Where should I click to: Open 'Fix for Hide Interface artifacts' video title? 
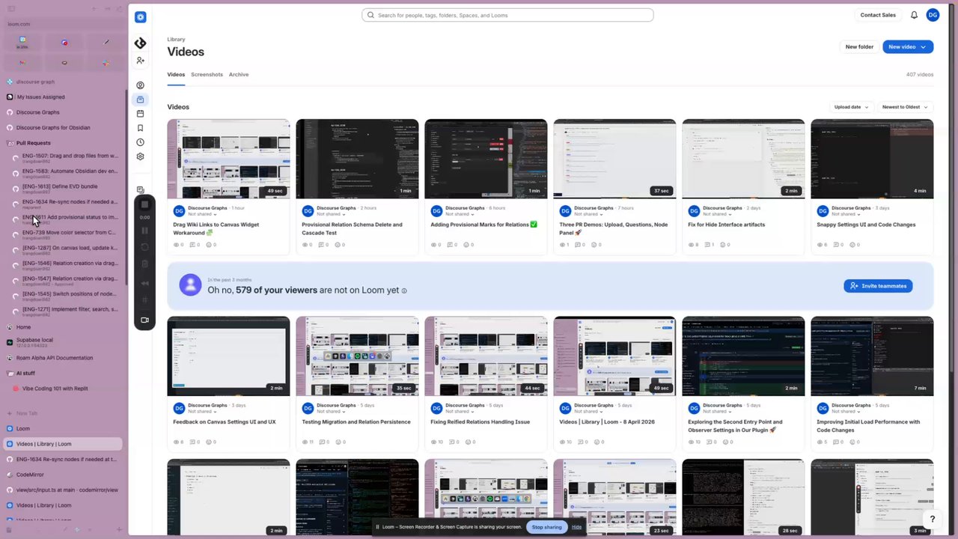(x=726, y=225)
